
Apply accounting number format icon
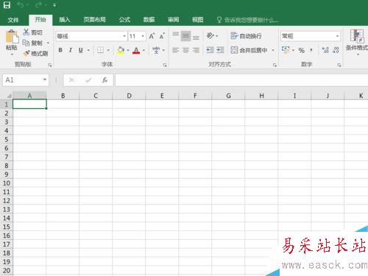286,50
